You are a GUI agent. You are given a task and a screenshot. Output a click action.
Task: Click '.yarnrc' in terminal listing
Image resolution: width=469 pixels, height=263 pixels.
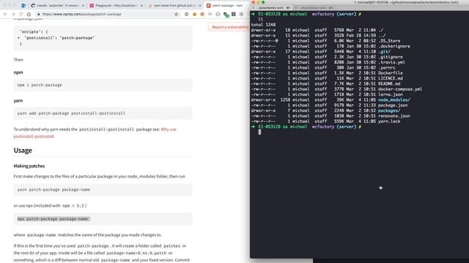click(x=386, y=68)
